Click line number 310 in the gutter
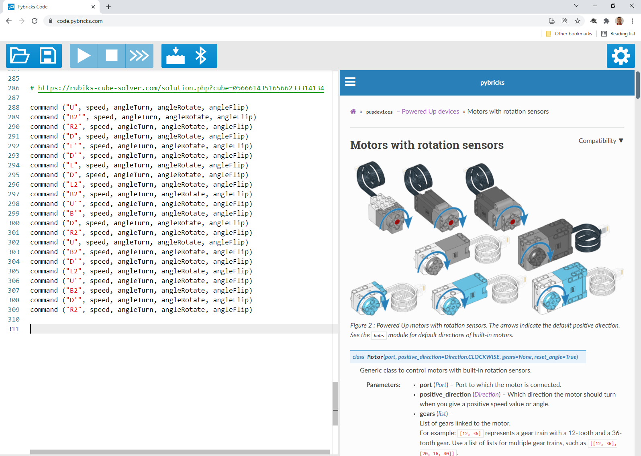The height and width of the screenshot is (456, 641). [x=14, y=319]
